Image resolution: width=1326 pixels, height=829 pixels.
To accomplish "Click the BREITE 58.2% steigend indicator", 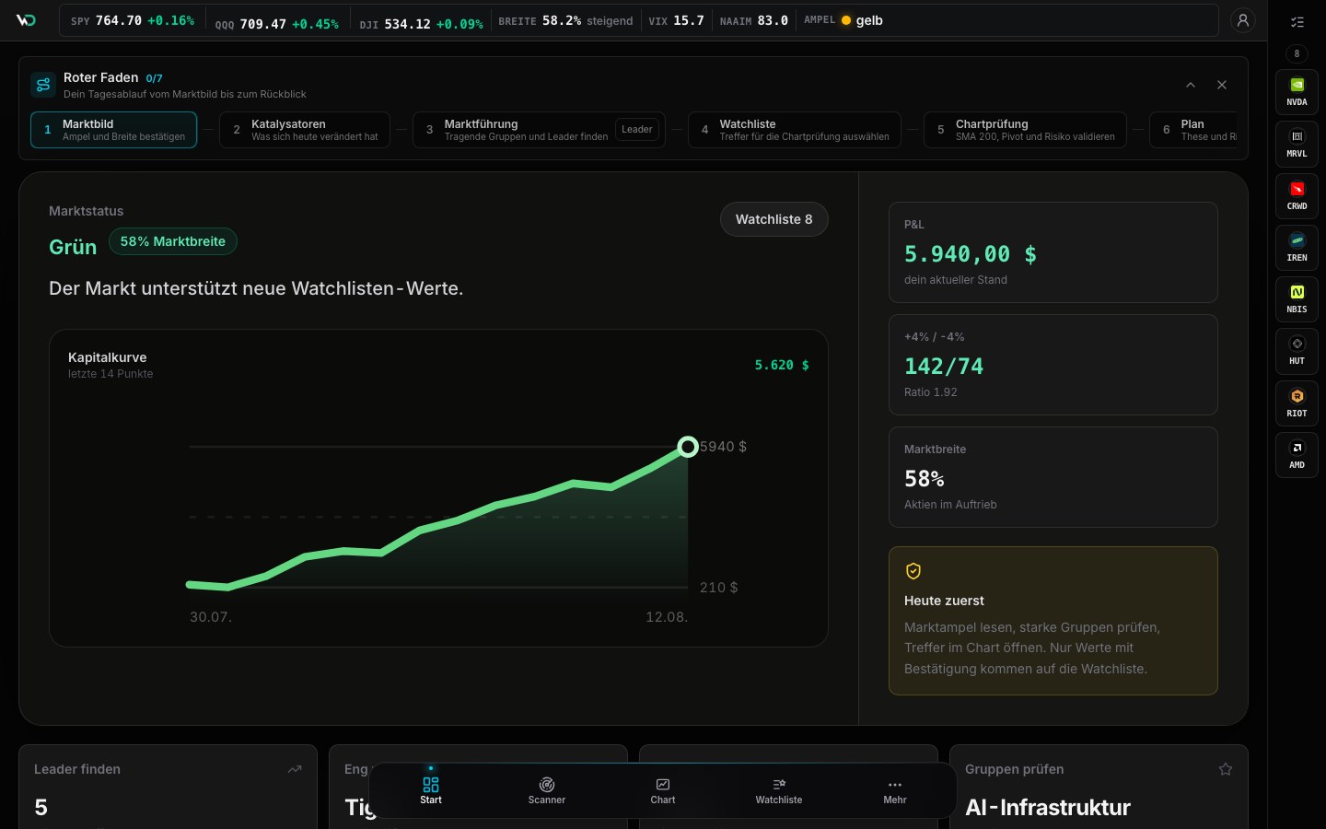I will 566,20.
